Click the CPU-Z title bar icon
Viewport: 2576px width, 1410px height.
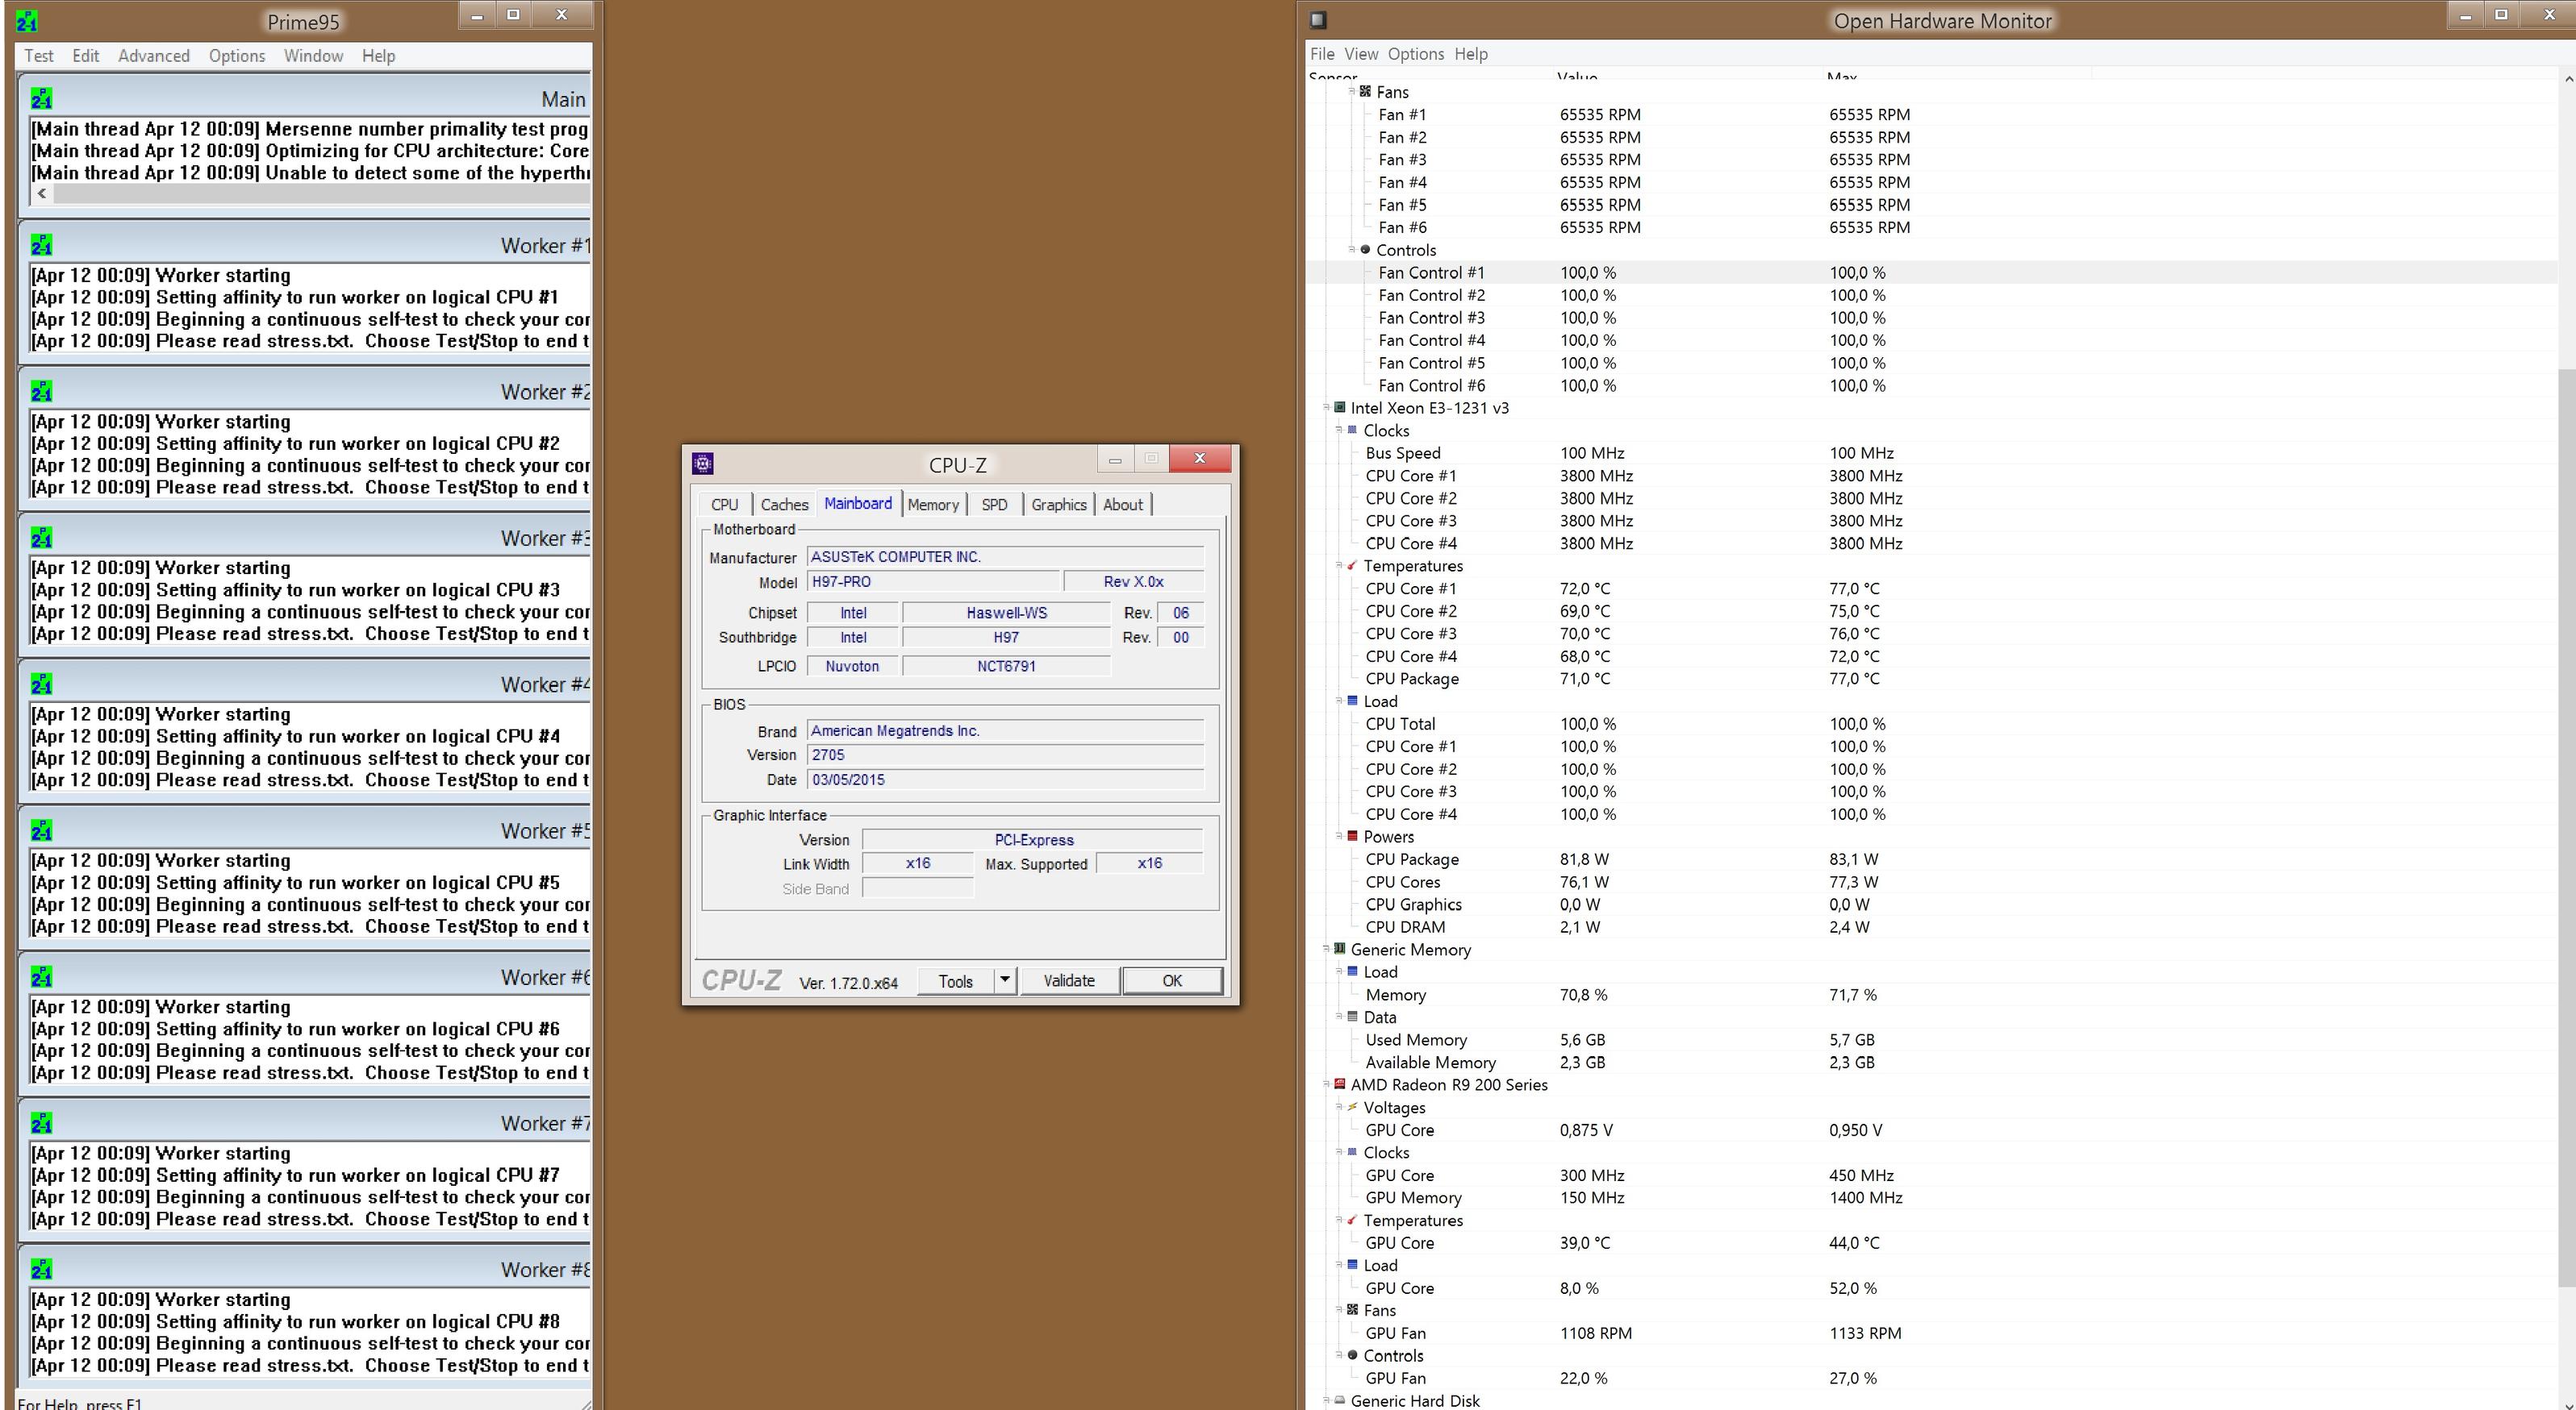point(703,464)
